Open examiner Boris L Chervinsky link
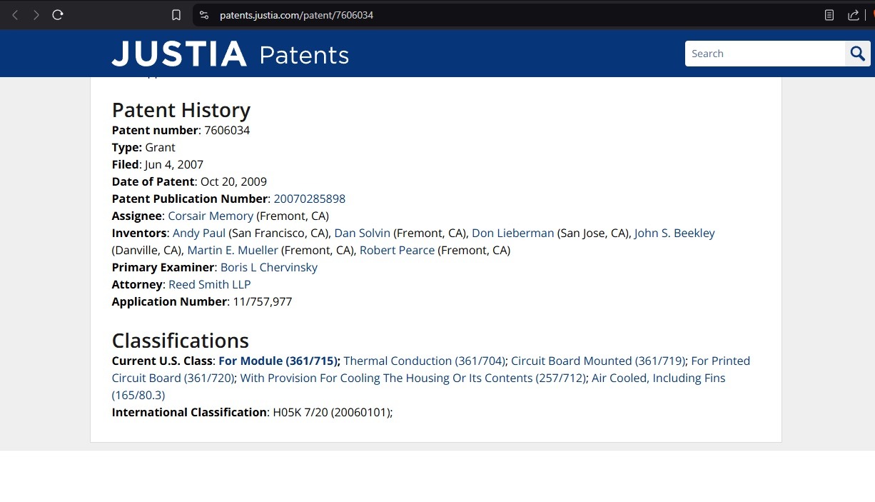 [269, 267]
